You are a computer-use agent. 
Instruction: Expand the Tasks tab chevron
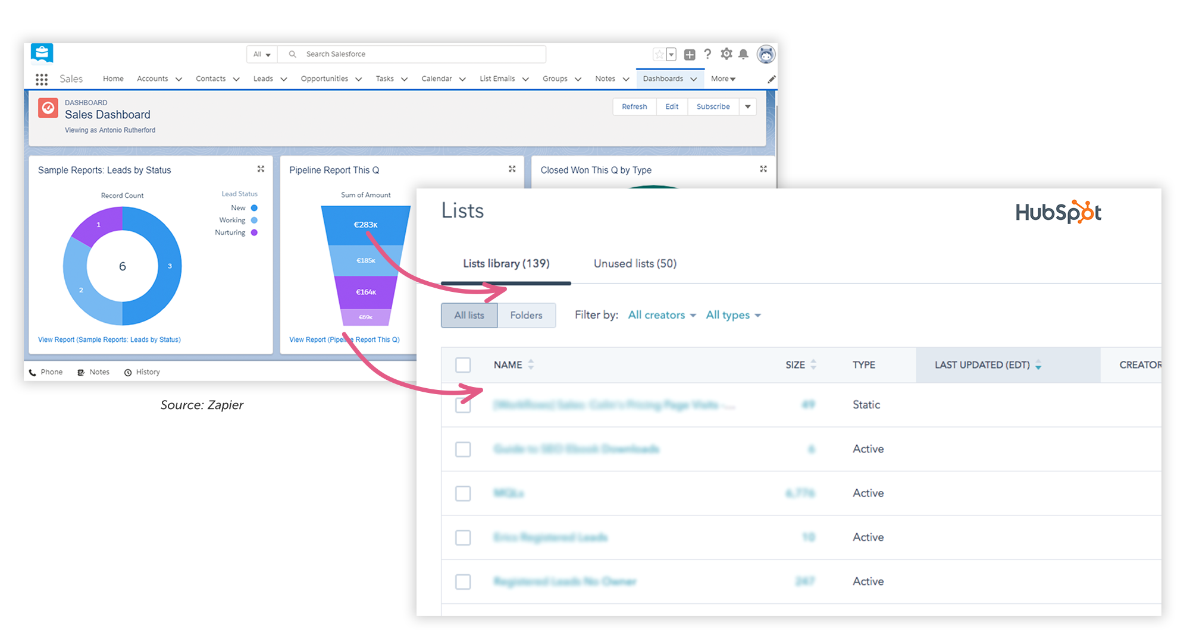click(405, 79)
